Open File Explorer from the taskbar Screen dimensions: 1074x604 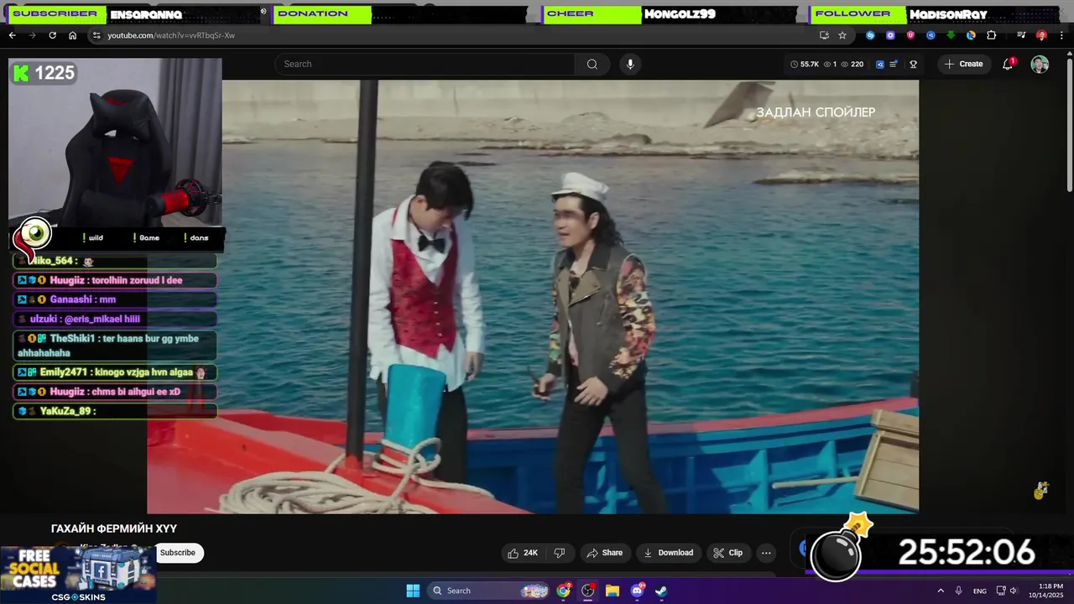(613, 591)
